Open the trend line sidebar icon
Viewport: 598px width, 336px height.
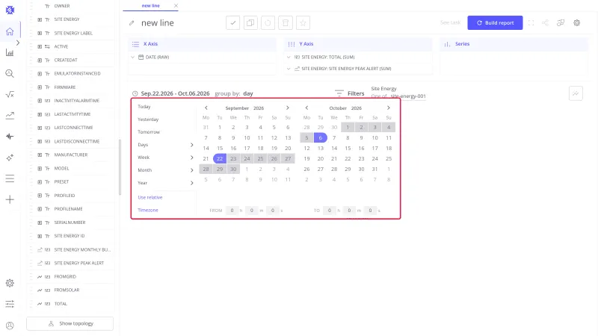(x=10, y=116)
